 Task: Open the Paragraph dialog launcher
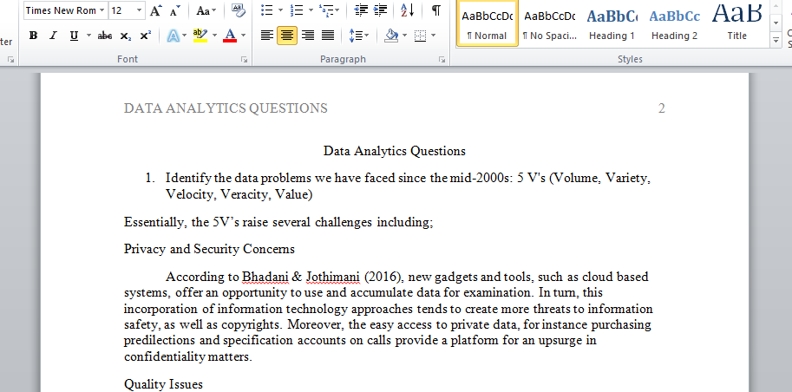[442, 60]
